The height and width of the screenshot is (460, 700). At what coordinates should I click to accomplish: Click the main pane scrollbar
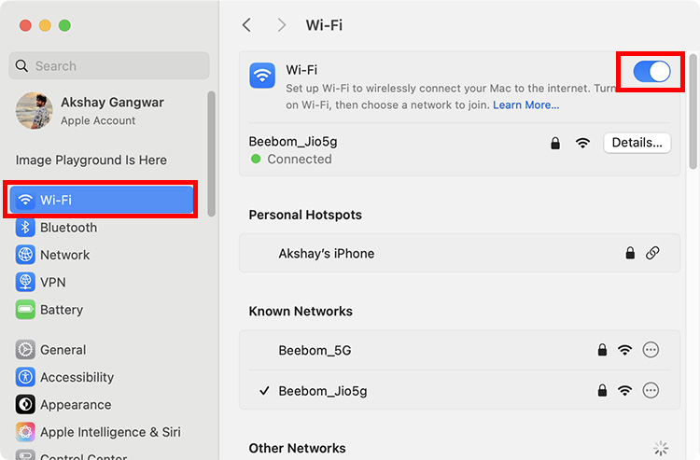(693, 112)
